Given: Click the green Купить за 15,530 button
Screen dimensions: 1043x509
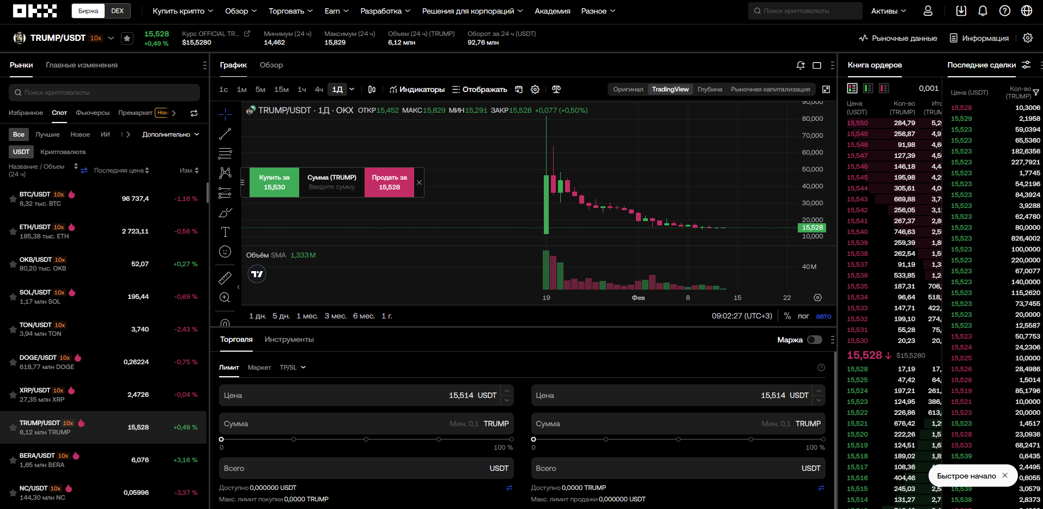Looking at the screenshot, I should point(274,182).
